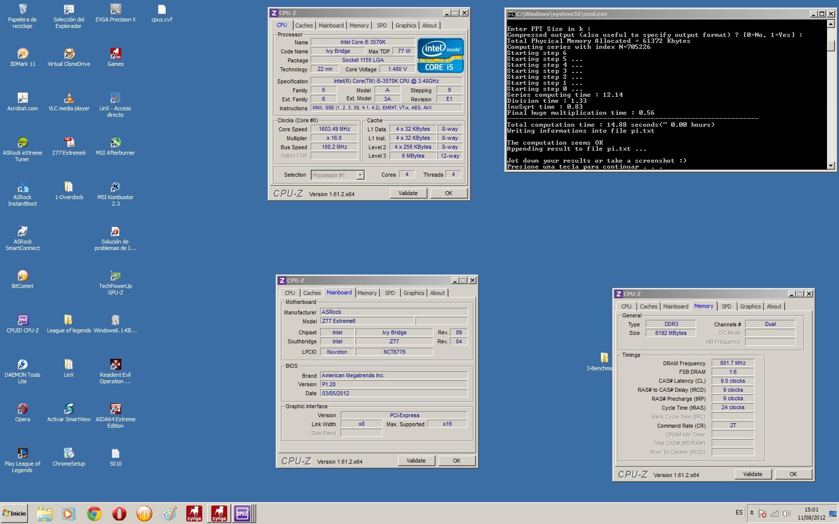The height and width of the screenshot is (524, 839).
Task: Open the Papelera de reciclaje desktop icon
Action: [x=22, y=15]
